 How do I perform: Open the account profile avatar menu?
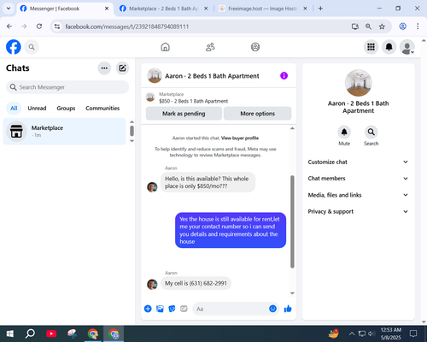coord(407,47)
